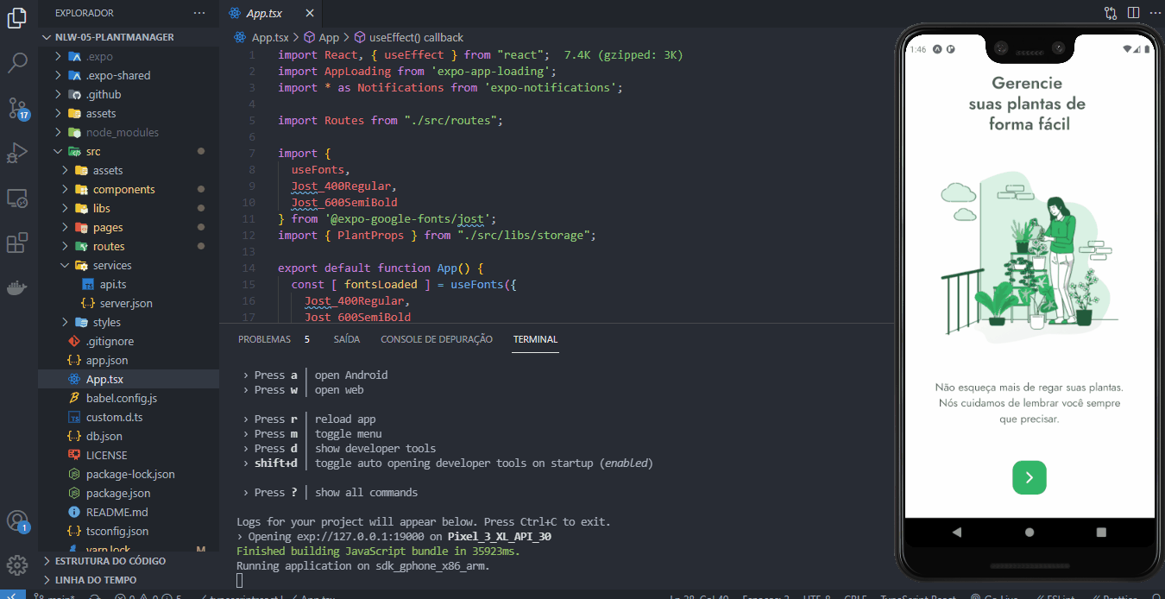1165x599 pixels.
Task: Open the Search view in activity bar
Action: click(x=17, y=63)
